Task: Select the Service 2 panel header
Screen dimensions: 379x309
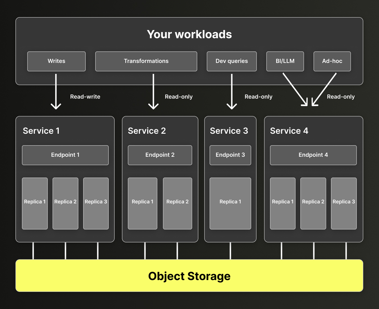Action: 147,131
